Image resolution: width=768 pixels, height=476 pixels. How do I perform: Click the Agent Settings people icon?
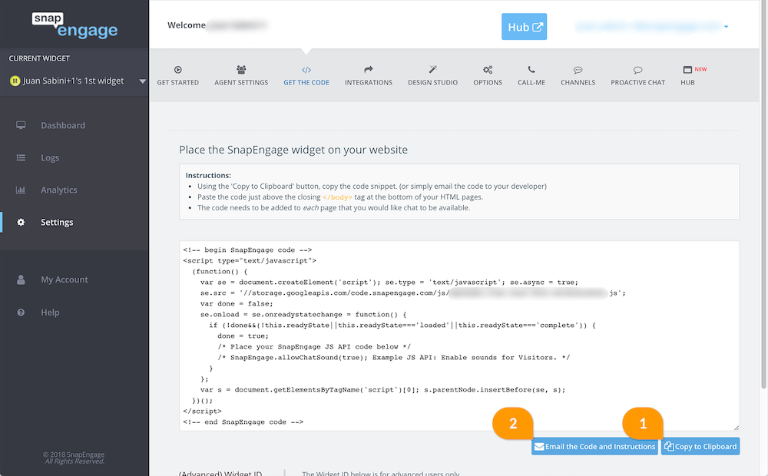[241, 70]
